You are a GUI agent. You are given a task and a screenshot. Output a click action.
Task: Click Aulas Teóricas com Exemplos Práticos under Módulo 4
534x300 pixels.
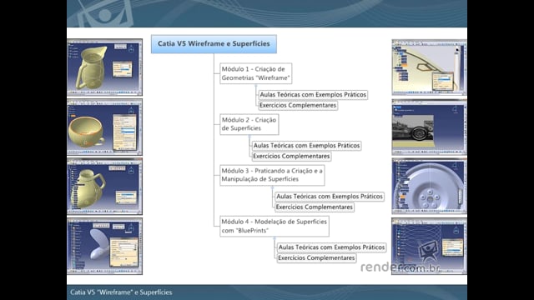(331, 247)
